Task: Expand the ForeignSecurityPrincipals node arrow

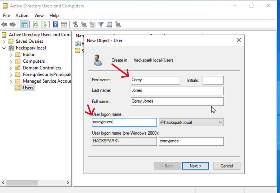Action: pyautogui.click(x=11, y=75)
